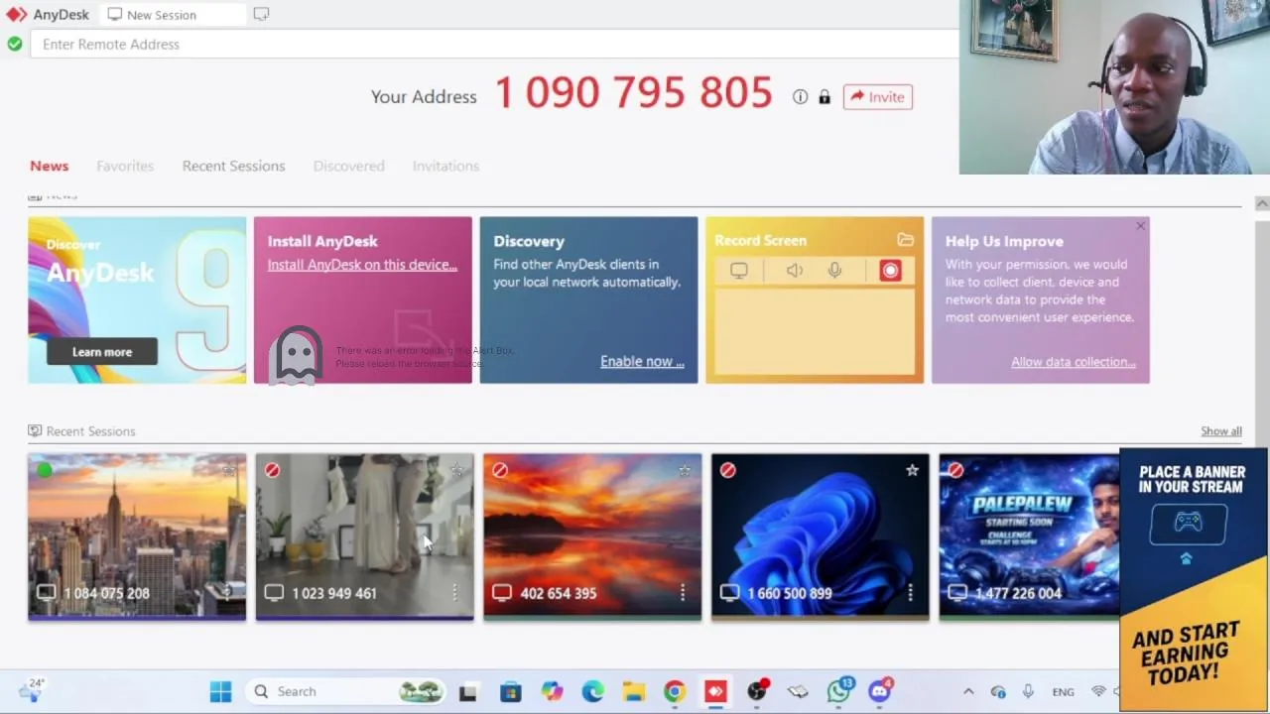Click the green connection status checkmark
The height and width of the screenshot is (714, 1270).
[x=15, y=44]
